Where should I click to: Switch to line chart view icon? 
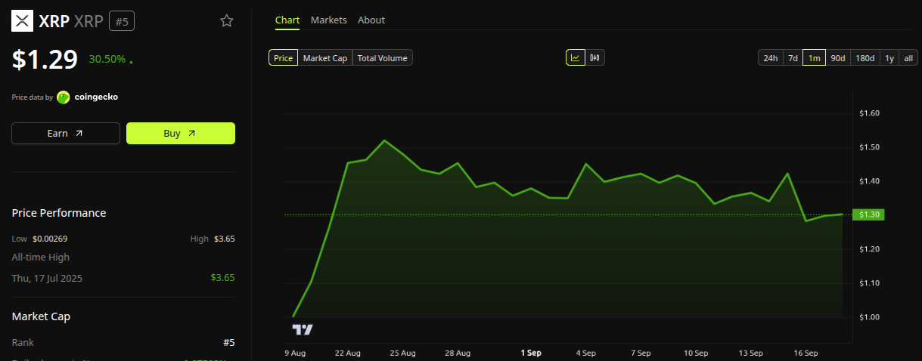pos(576,57)
